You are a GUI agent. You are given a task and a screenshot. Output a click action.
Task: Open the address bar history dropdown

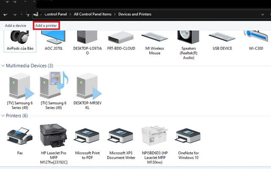[x=263, y=14]
